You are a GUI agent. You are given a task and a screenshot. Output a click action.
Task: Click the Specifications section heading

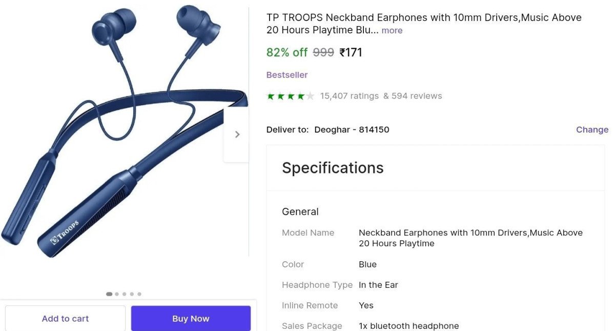(333, 168)
